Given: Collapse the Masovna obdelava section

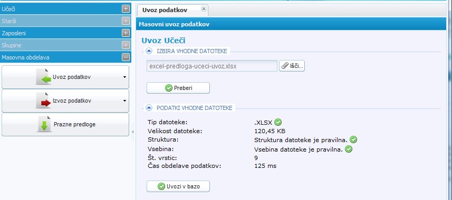Looking at the screenshot, I should coord(126,57).
